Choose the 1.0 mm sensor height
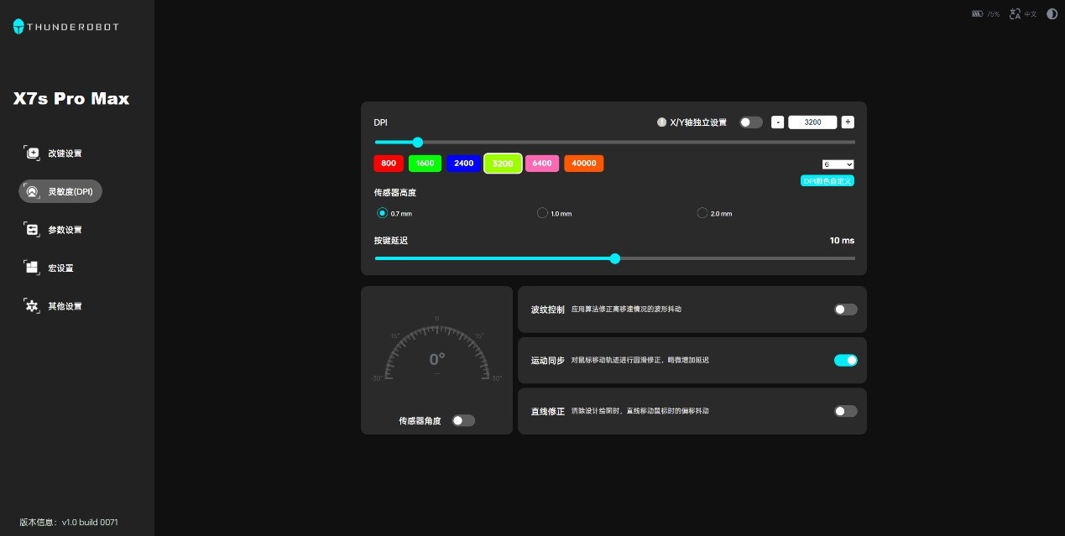This screenshot has width=1065, height=536. pyautogui.click(x=542, y=213)
